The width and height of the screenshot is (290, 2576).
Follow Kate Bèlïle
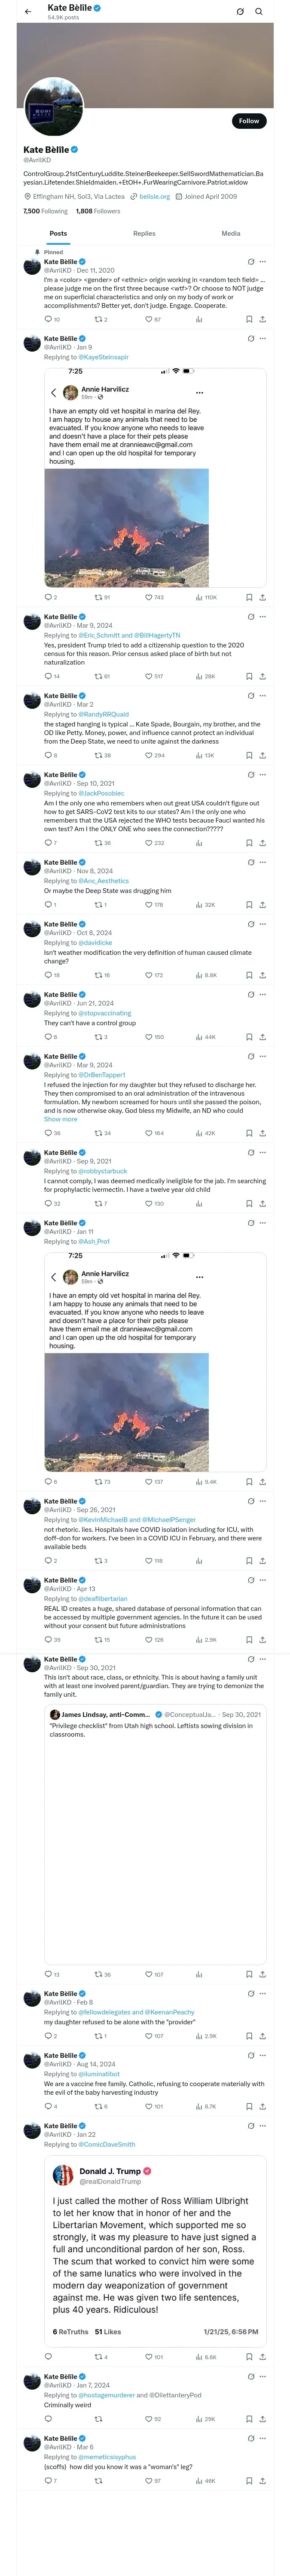[x=248, y=120]
